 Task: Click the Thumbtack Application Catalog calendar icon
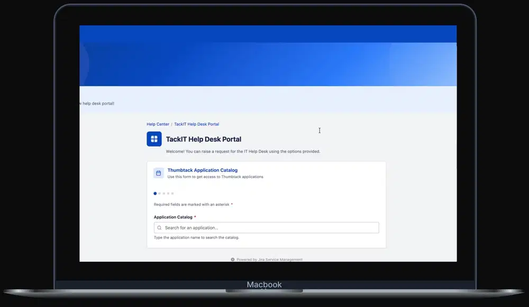[159, 173]
